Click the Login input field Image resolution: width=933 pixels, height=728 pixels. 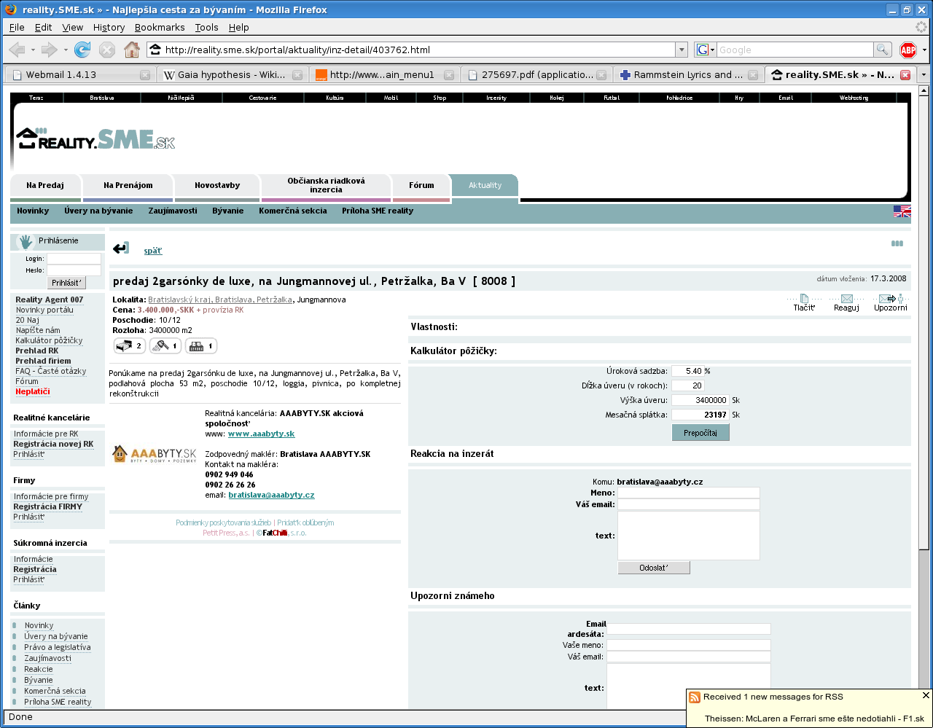pos(74,259)
